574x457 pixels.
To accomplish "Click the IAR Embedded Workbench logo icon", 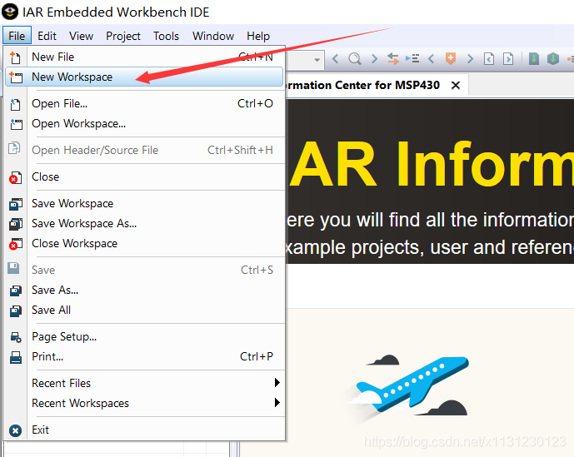I will pos(10,12).
